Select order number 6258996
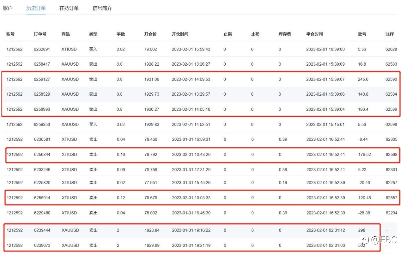The width and height of the screenshot is (401, 254). [x=42, y=109]
